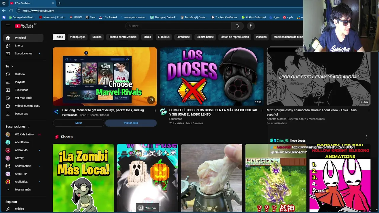This screenshot has height=213, width=379.
Task: Open Photopea bookmark in bookmarks bar
Action: [164, 17]
